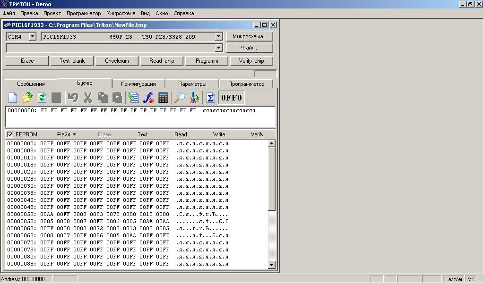Click the reload file icon
484x283 pixels.
42,98
